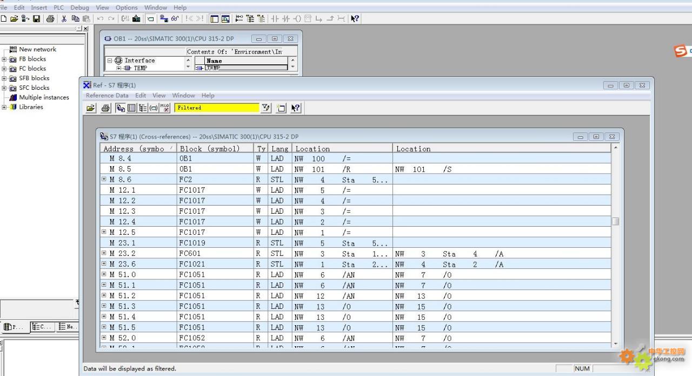Open the View menu in Ref window
Viewport: 692px width, 376px height.
[159, 95]
